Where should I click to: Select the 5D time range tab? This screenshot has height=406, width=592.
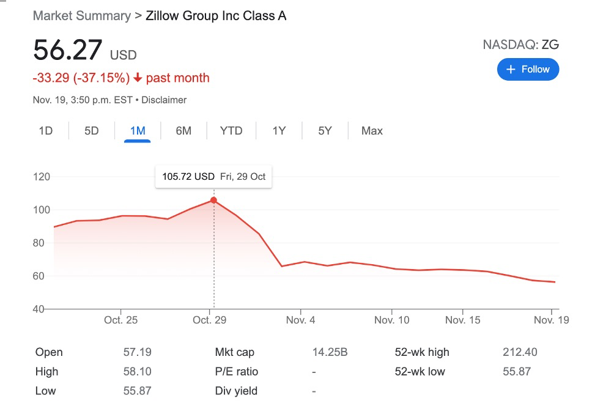(91, 131)
